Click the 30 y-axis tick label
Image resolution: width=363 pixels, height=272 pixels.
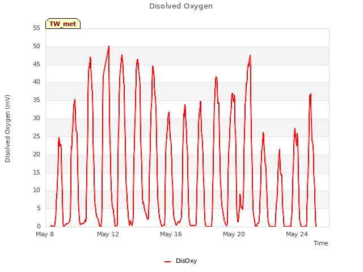(36, 118)
